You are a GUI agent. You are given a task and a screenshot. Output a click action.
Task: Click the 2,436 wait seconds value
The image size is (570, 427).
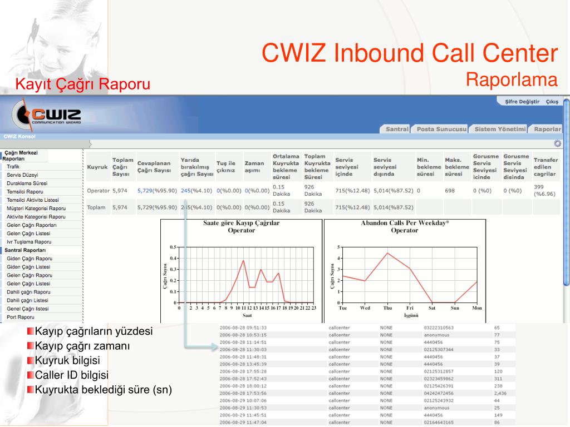500,393
